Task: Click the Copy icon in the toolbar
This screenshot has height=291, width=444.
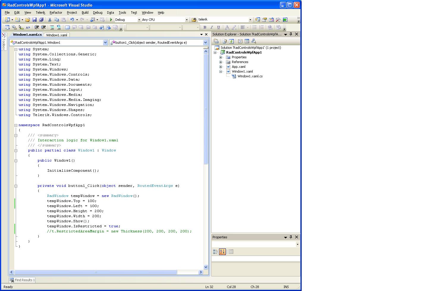Action: pyautogui.click(x=56, y=20)
